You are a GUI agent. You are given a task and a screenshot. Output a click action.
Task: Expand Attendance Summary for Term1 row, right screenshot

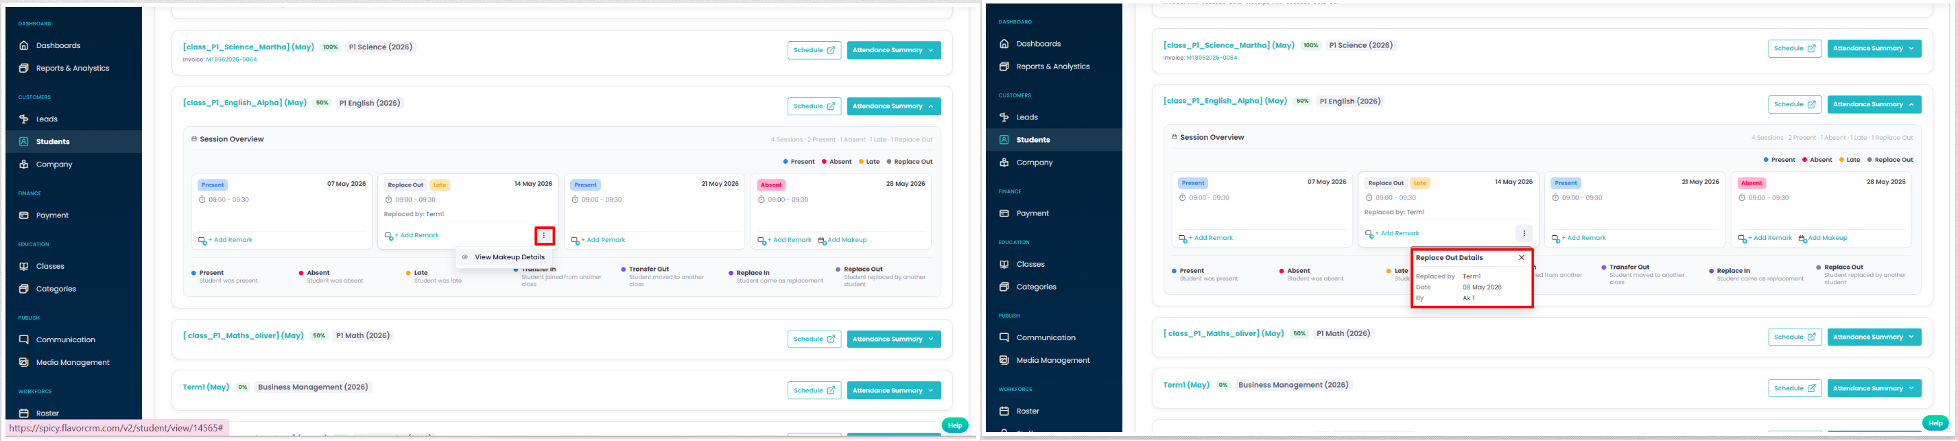[1874, 389]
